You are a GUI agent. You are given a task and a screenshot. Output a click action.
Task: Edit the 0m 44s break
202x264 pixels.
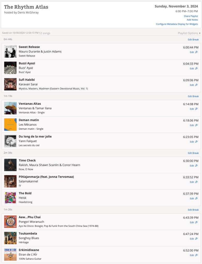tap(193, 39)
